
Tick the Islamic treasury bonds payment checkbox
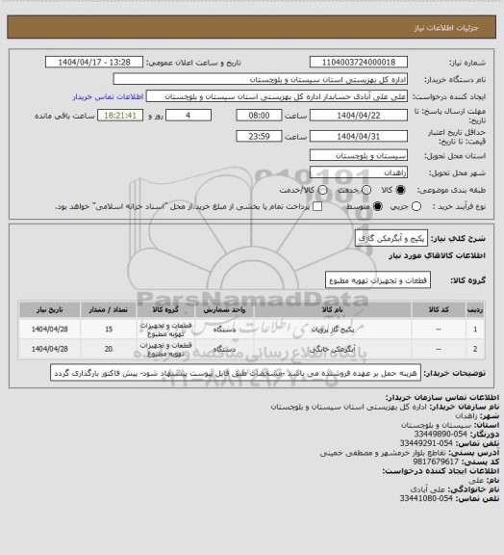(x=317, y=206)
